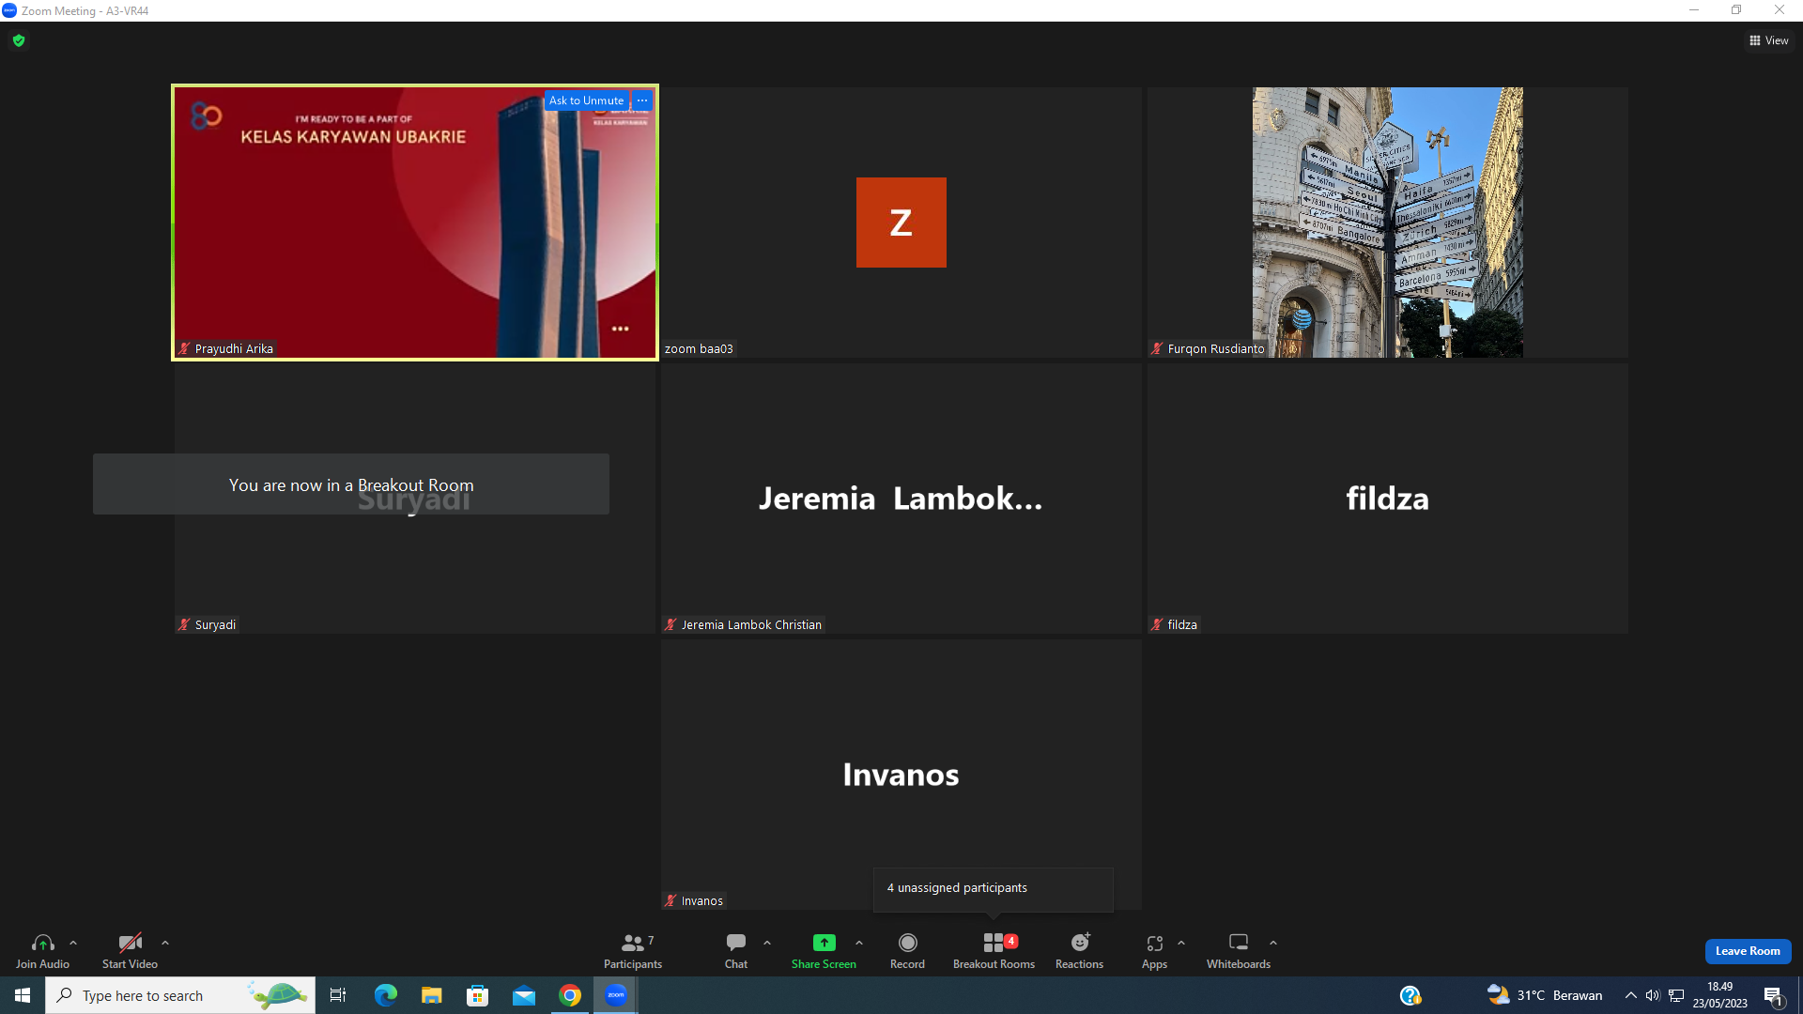Viewport: 1803px width, 1014px height.
Task: Select the zoom baa03 avatar tile
Action: tap(901, 223)
